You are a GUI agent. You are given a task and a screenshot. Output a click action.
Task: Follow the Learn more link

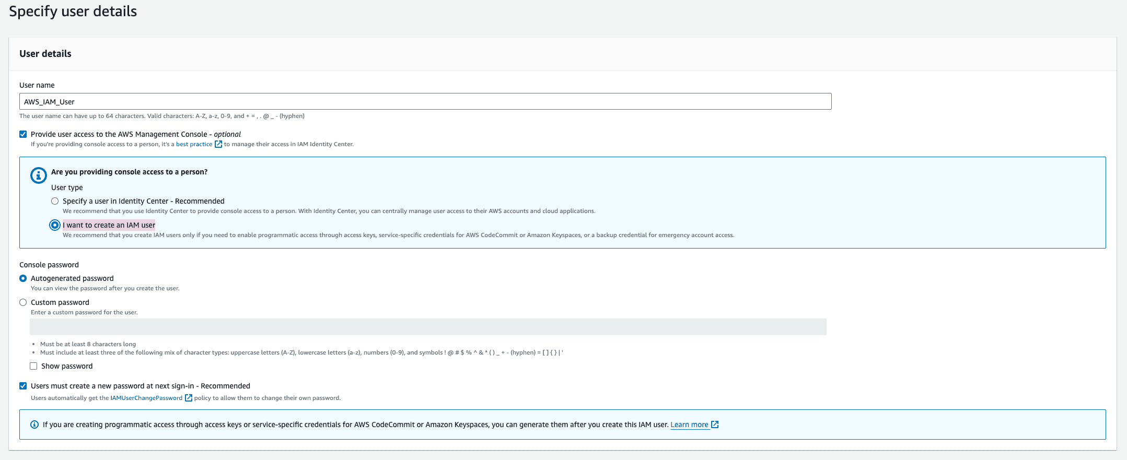pyautogui.click(x=689, y=424)
